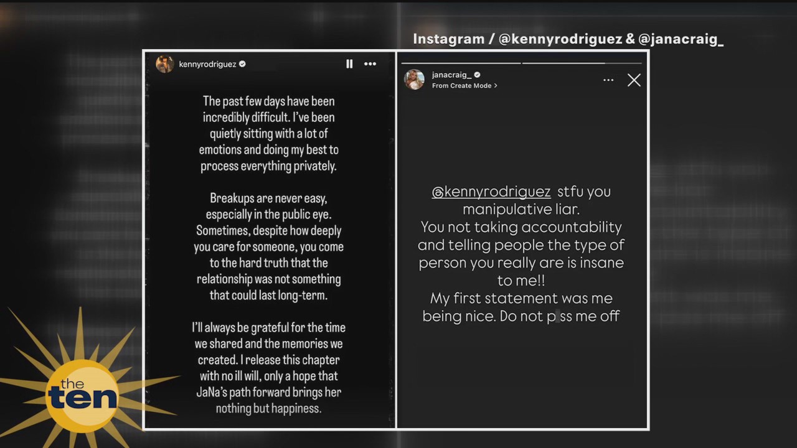Open more options on kennyrodriguez story
This screenshot has height=448, width=797.
370,64
